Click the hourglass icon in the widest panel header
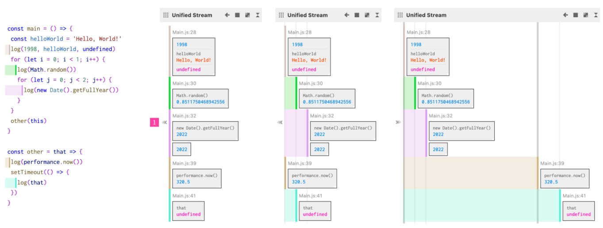 (596, 15)
